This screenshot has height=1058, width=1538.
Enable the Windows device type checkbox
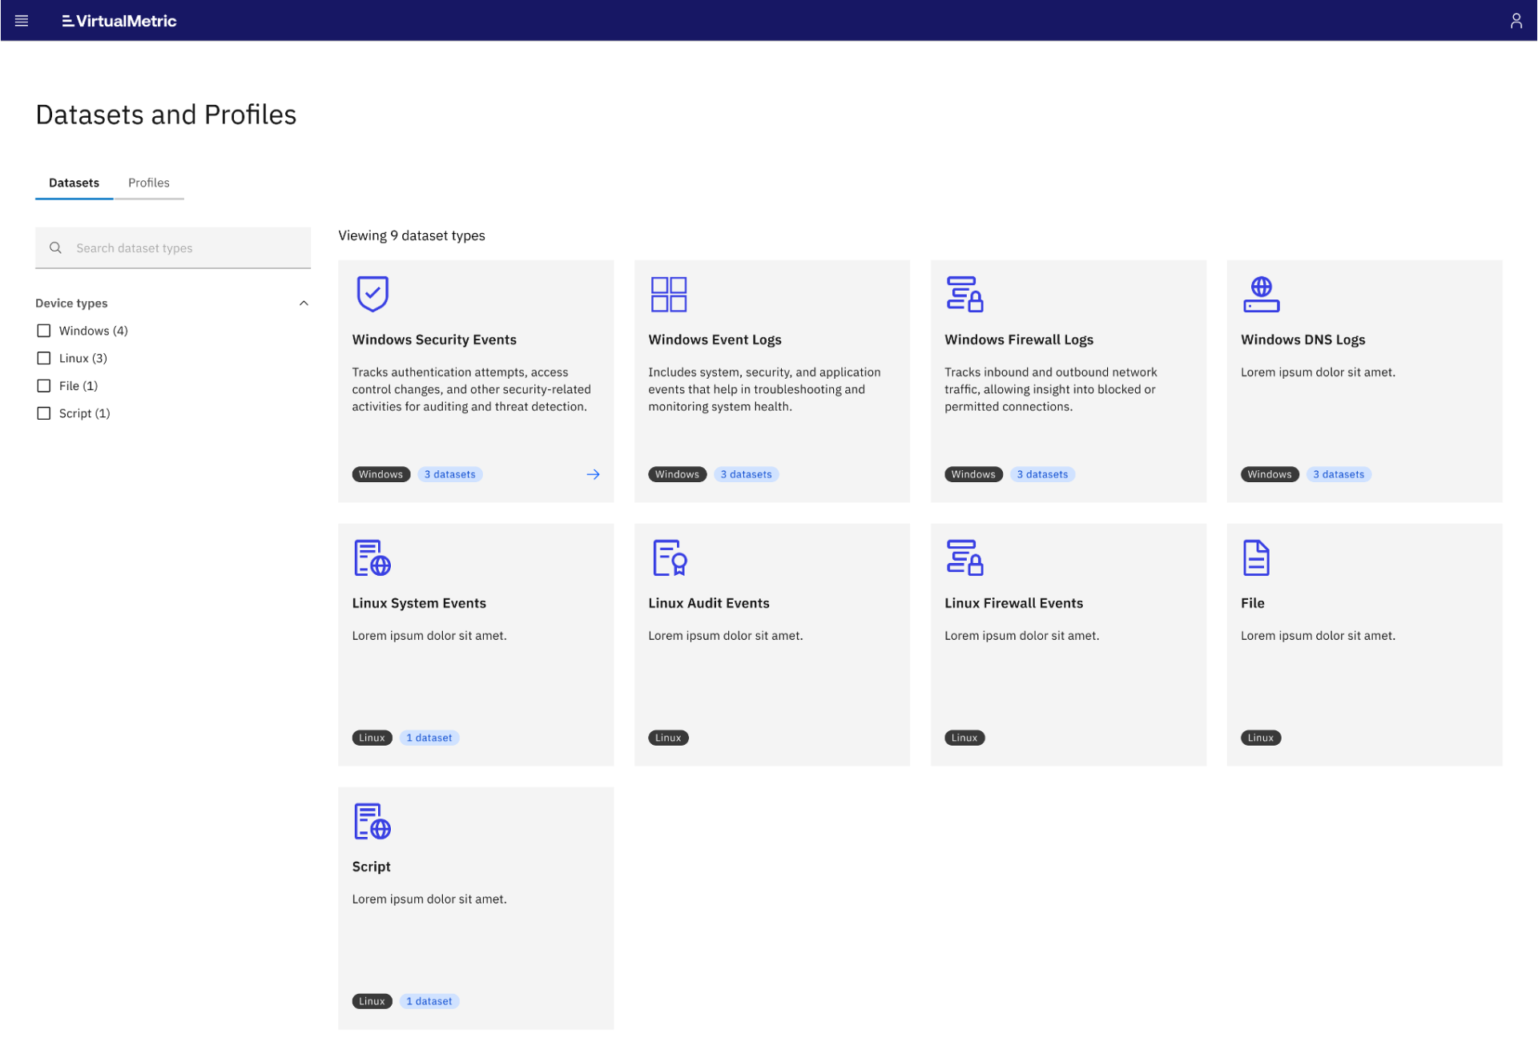coord(43,330)
